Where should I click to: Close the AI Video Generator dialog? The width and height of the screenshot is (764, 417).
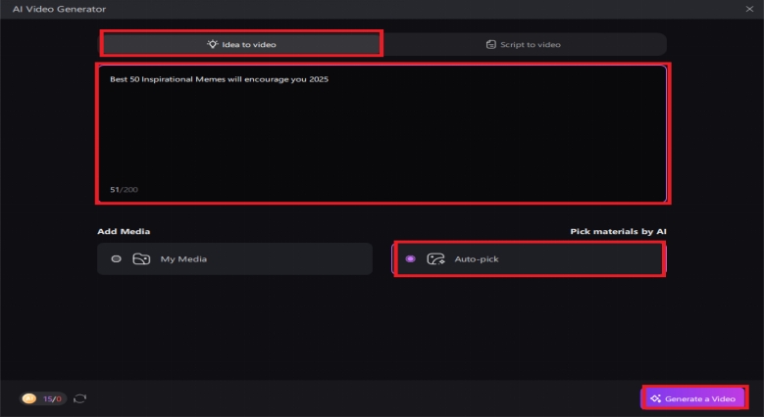coord(750,9)
